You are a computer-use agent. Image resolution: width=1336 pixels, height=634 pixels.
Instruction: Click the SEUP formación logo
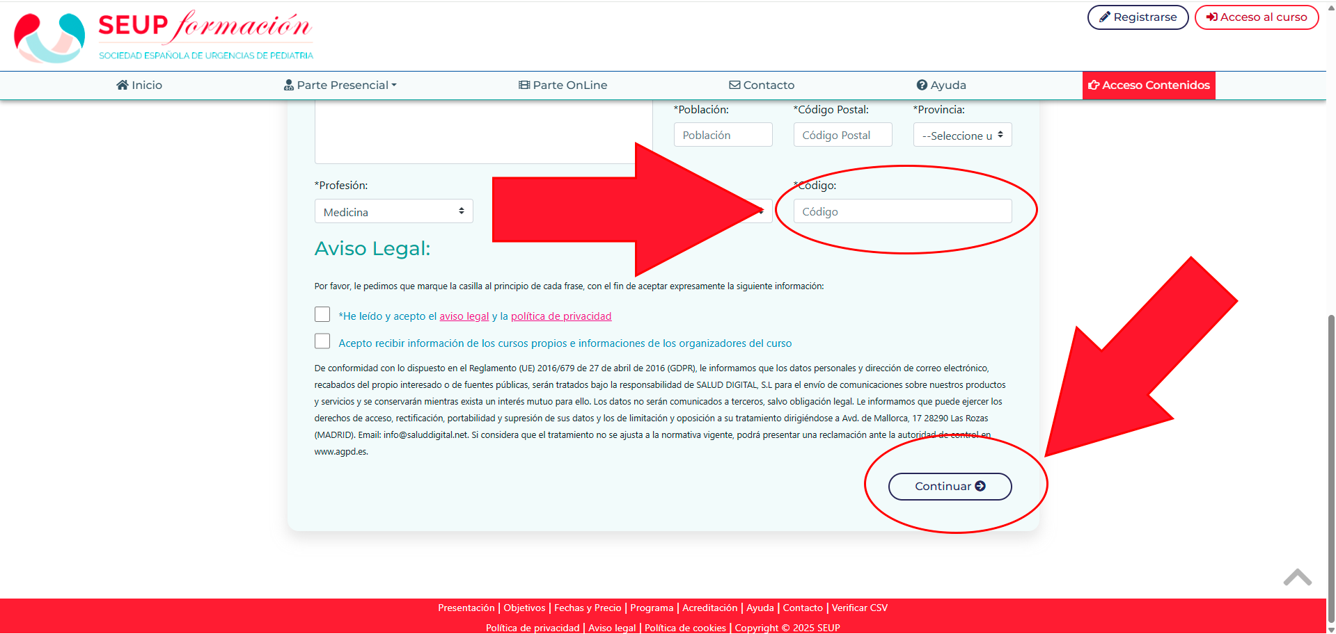164,36
